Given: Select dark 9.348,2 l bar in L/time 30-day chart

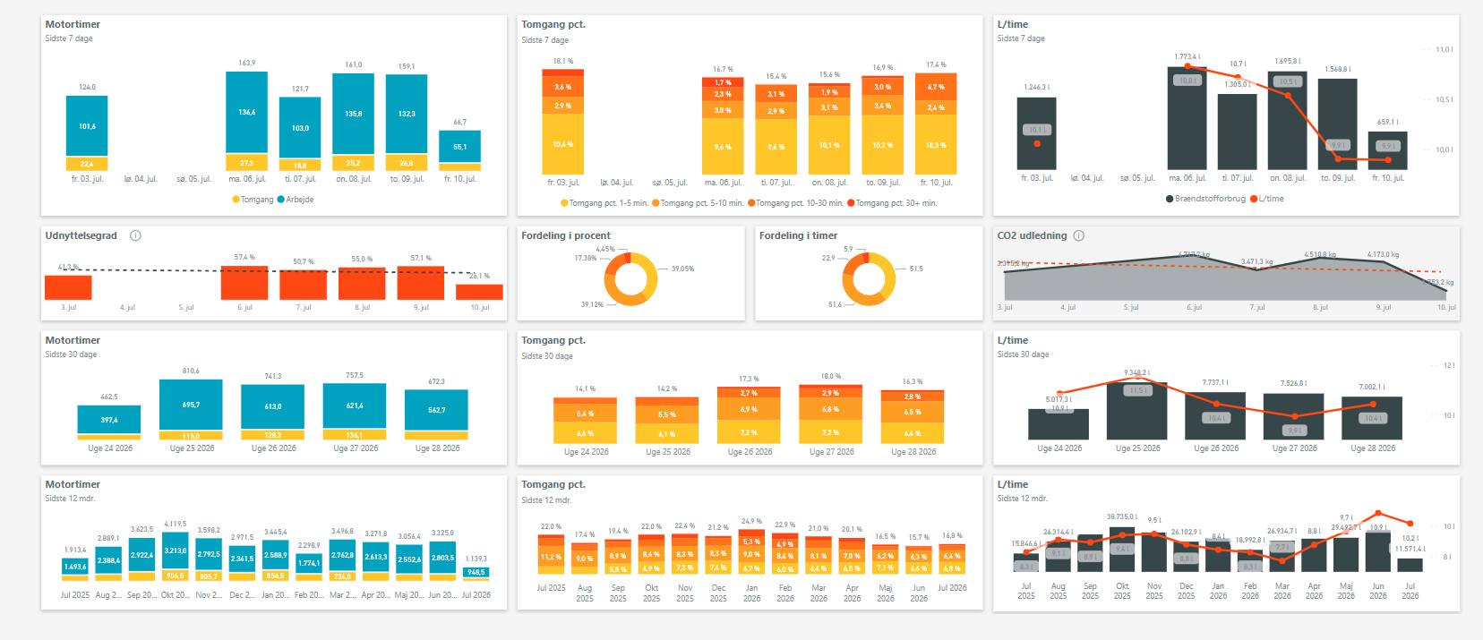Looking at the screenshot, I should 1137,410.
